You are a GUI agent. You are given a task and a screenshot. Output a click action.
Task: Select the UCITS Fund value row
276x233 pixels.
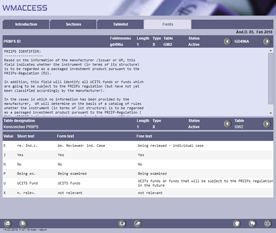coord(138,183)
